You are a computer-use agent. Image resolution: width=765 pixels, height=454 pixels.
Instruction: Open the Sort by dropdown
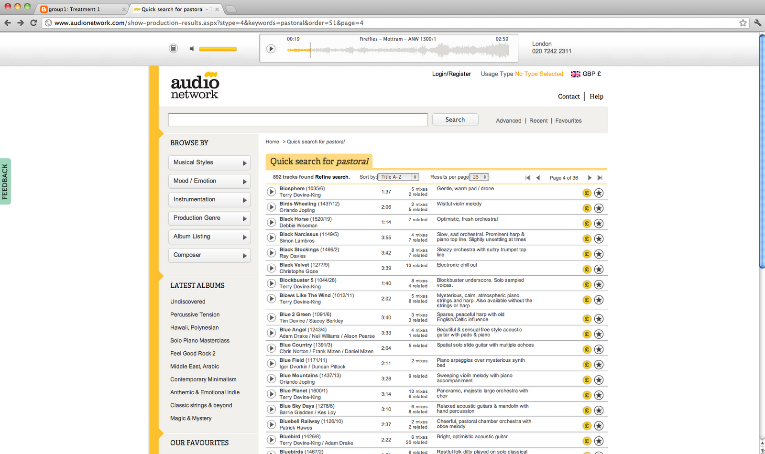point(398,177)
